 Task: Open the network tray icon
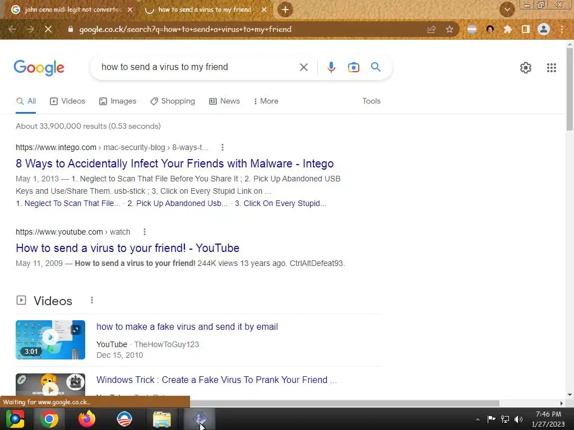point(505,419)
